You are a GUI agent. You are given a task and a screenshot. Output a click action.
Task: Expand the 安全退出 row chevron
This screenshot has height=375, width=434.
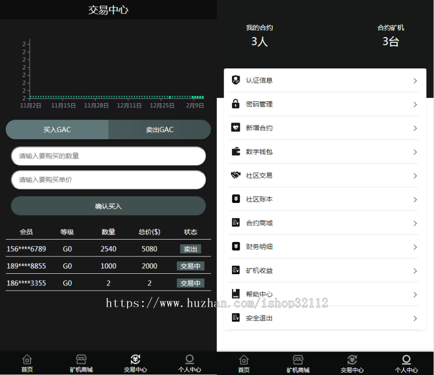[x=415, y=319]
